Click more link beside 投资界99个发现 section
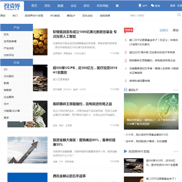This screenshot has width=182, height=182. click(176, 151)
